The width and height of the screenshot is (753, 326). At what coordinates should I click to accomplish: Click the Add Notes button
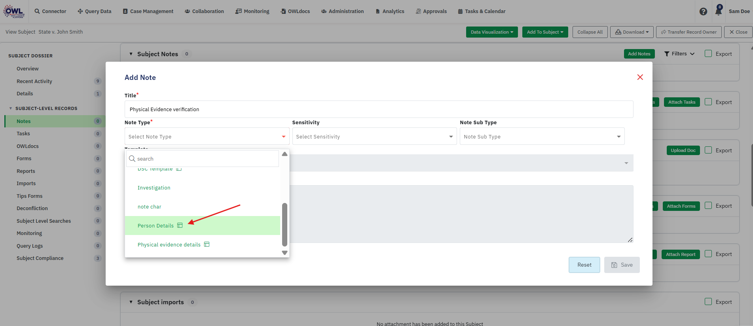[x=639, y=54]
